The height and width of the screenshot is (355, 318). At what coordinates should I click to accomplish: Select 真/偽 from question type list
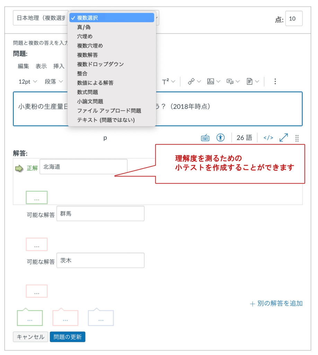point(84,27)
